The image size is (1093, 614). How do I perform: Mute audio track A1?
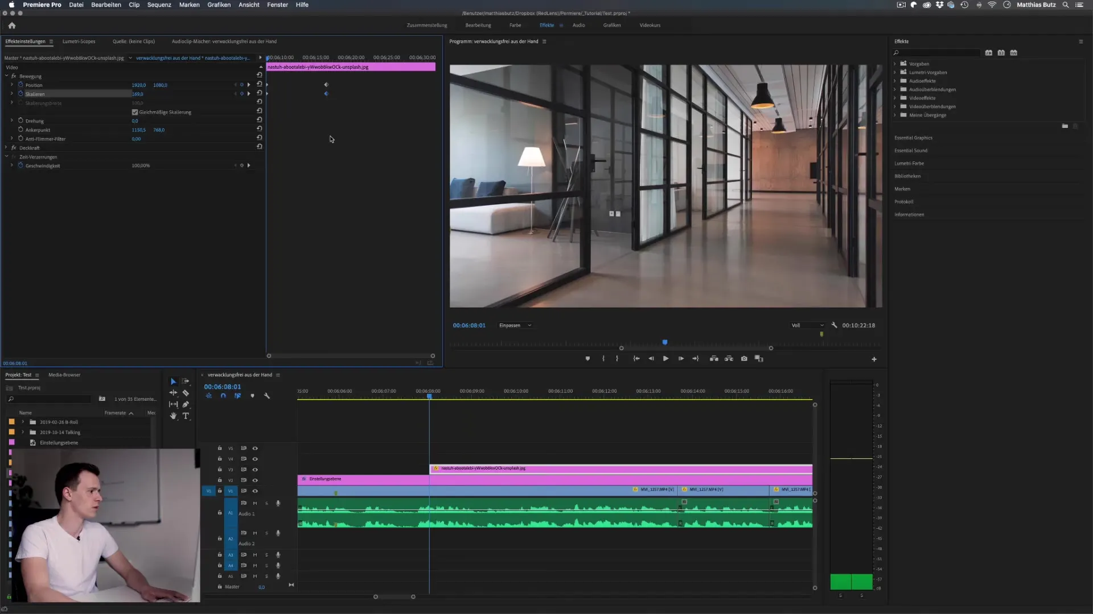click(x=255, y=503)
